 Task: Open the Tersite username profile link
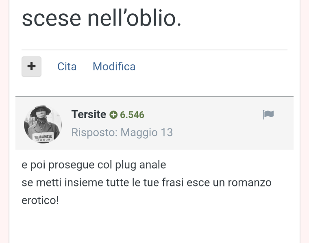click(x=89, y=115)
